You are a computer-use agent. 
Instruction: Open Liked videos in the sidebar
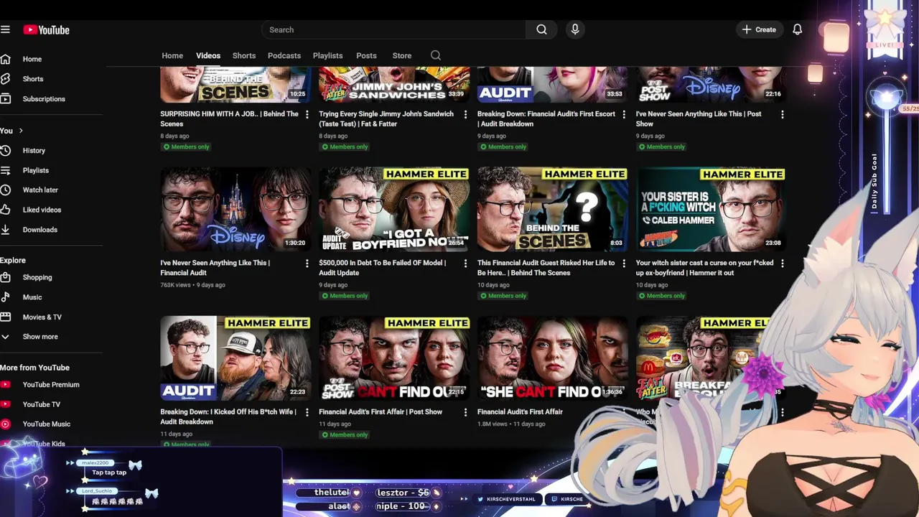42,210
